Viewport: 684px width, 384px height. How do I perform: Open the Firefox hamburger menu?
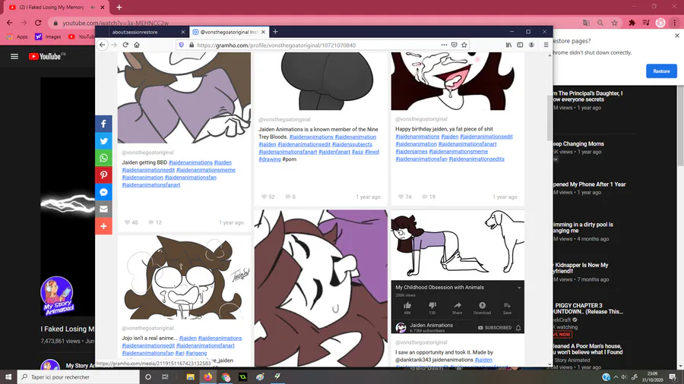[x=546, y=45]
